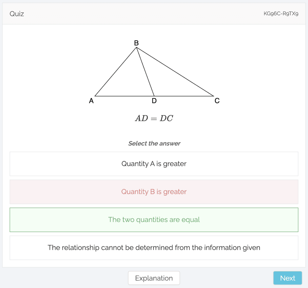
Task: Advance to the next question with Next
Action: point(287,278)
